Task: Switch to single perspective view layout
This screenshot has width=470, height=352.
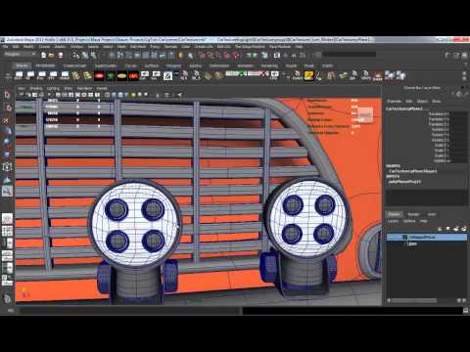Action: pyautogui.click(x=7, y=218)
